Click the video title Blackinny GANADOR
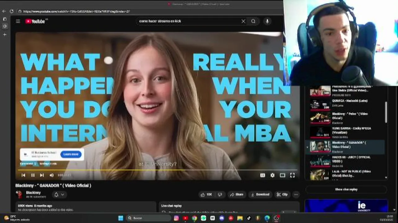 coord(53,186)
